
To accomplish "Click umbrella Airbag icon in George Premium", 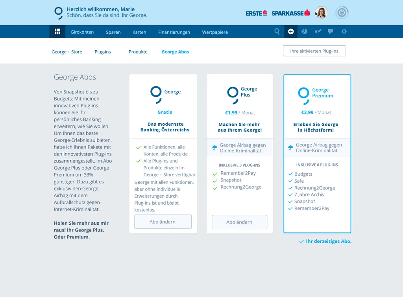I will (290, 147).
